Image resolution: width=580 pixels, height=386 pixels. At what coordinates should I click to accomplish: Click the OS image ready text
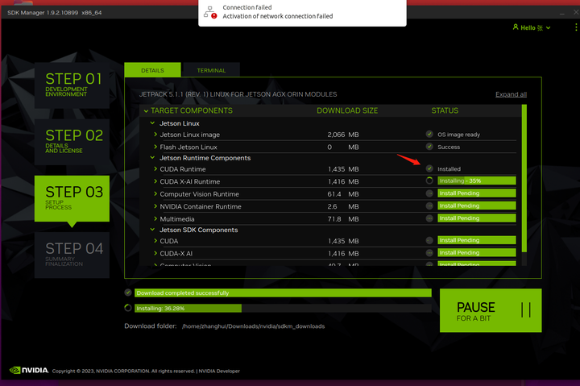(x=458, y=135)
